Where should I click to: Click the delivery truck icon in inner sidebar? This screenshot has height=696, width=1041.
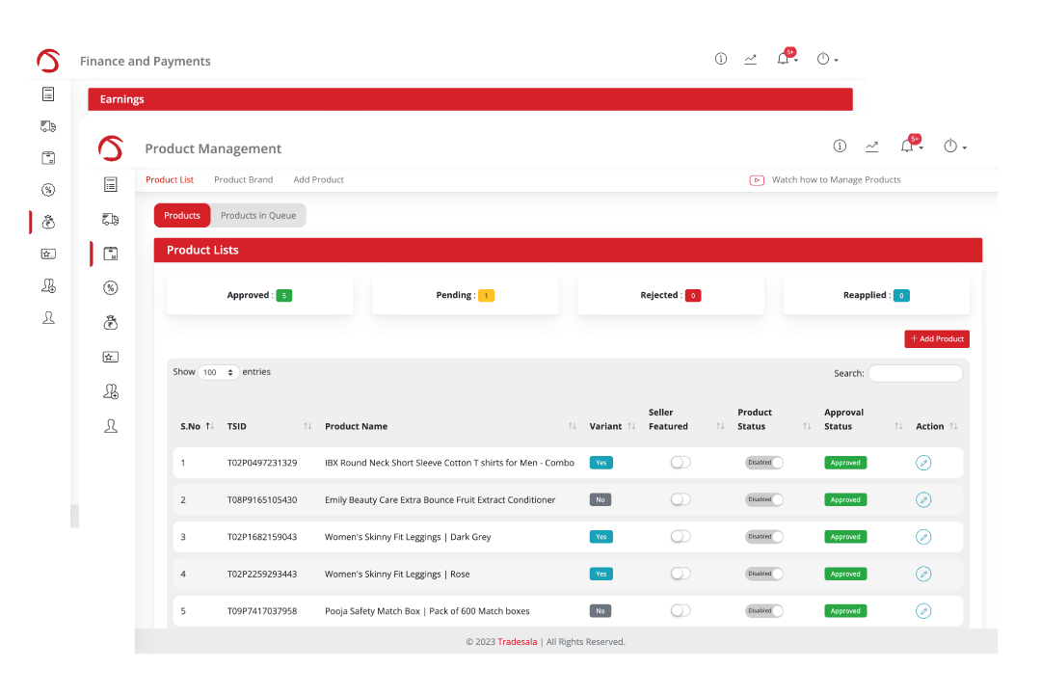pyautogui.click(x=111, y=220)
